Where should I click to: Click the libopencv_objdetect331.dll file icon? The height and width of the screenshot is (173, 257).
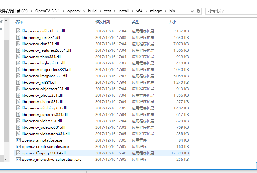click(18, 89)
